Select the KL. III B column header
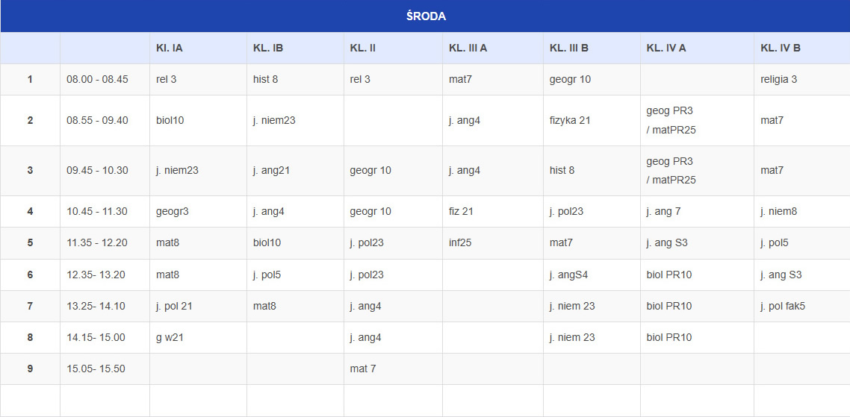Viewport: 850px width, 417px height. pyautogui.click(x=569, y=48)
